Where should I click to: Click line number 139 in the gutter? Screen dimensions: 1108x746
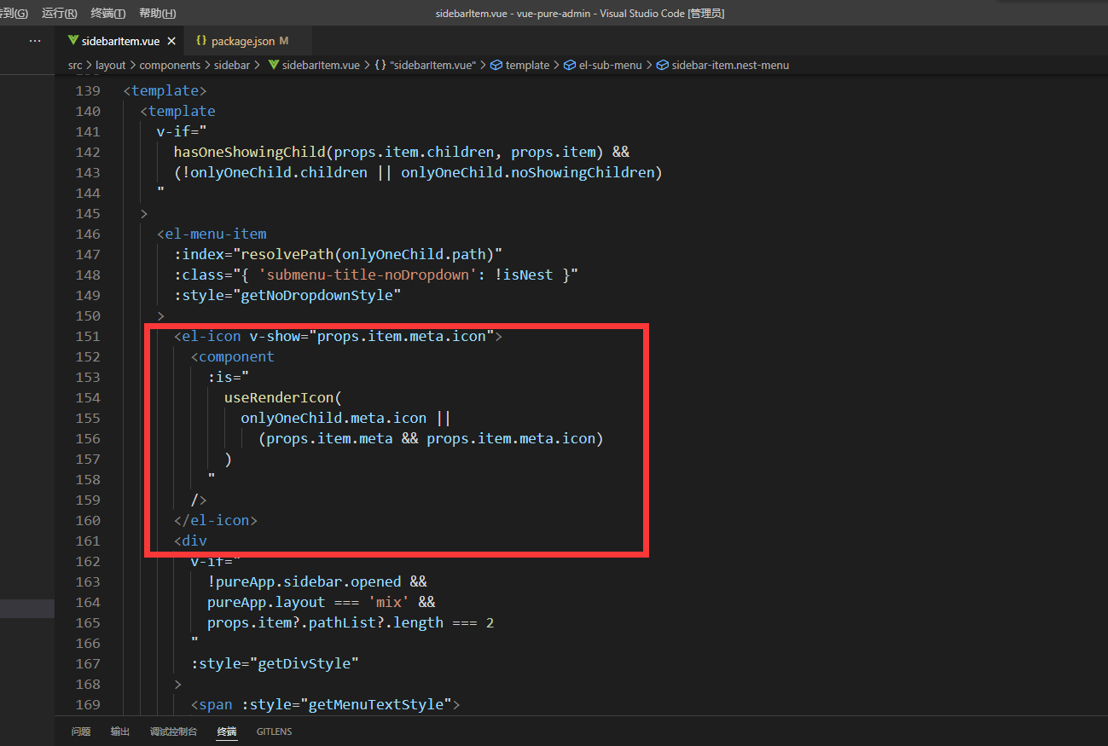click(x=88, y=90)
